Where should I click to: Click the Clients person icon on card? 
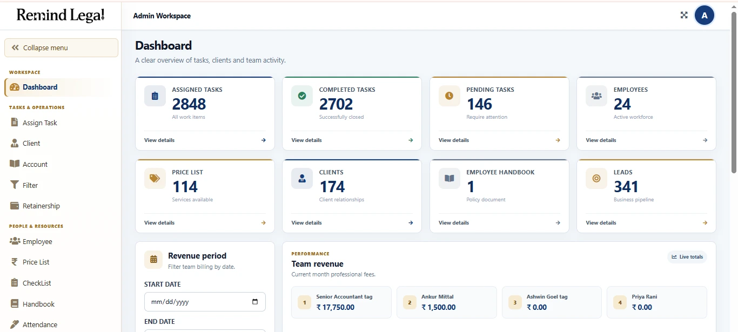pos(302,179)
